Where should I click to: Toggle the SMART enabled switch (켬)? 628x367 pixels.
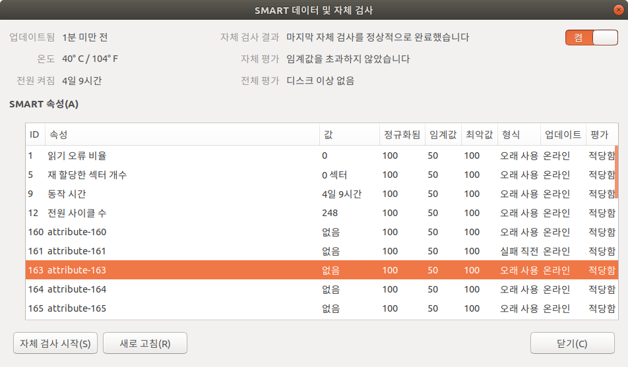point(592,38)
